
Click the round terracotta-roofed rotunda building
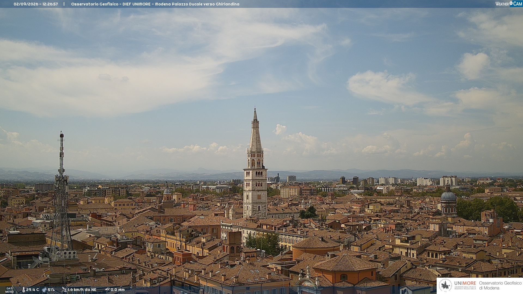tap(316, 246)
